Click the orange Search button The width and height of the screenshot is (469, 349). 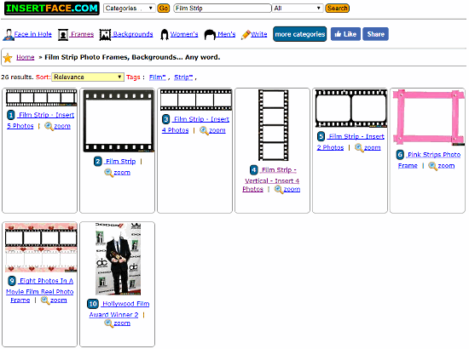tap(338, 8)
